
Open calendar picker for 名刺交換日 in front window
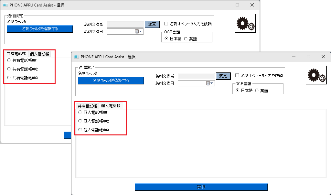(x=209, y=83)
